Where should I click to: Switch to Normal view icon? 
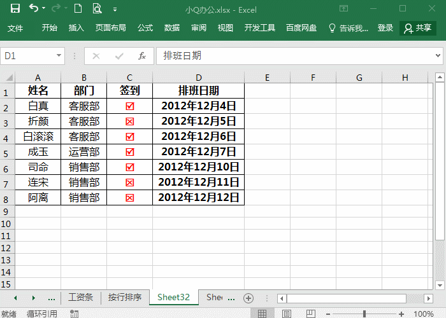262,314
